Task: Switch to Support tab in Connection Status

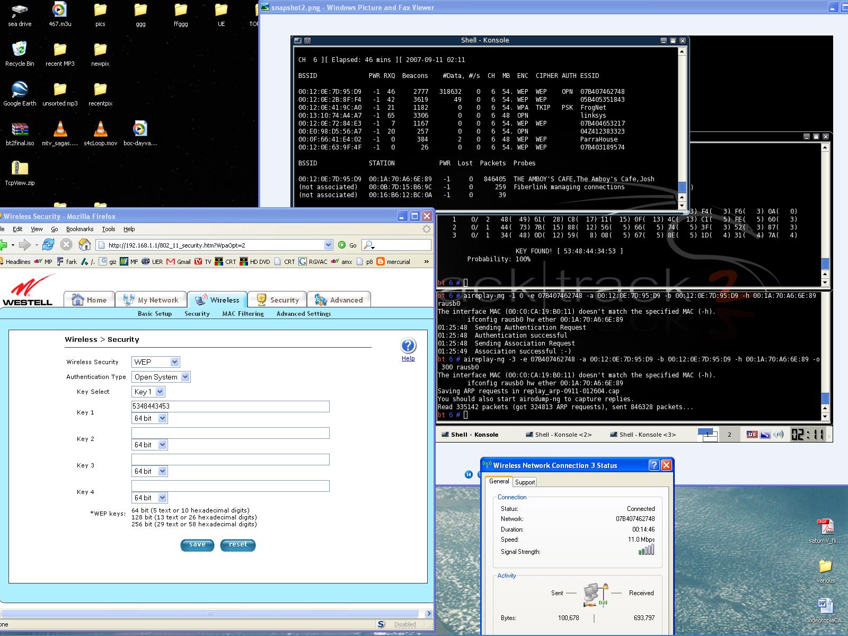Action: tap(525, 482)
